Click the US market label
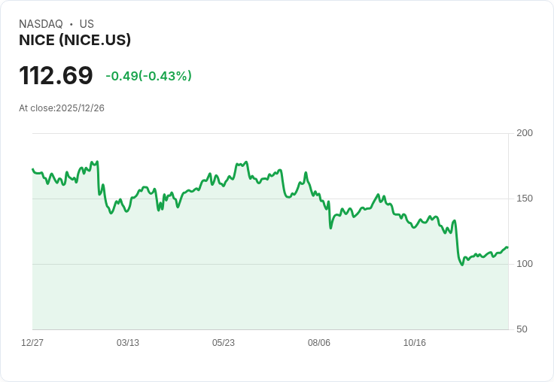The image size is (554, 382). [87, 24]
